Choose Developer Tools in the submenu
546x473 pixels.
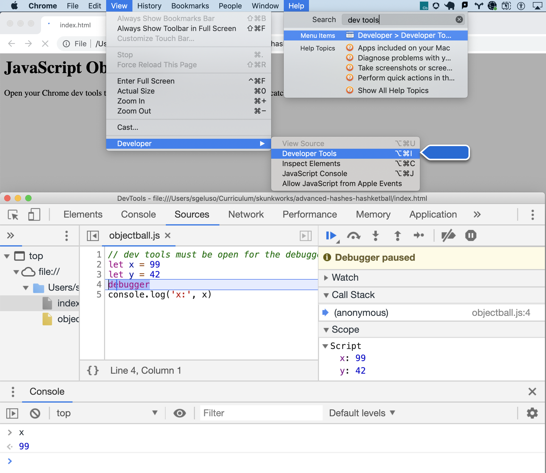tap(345, 154)
